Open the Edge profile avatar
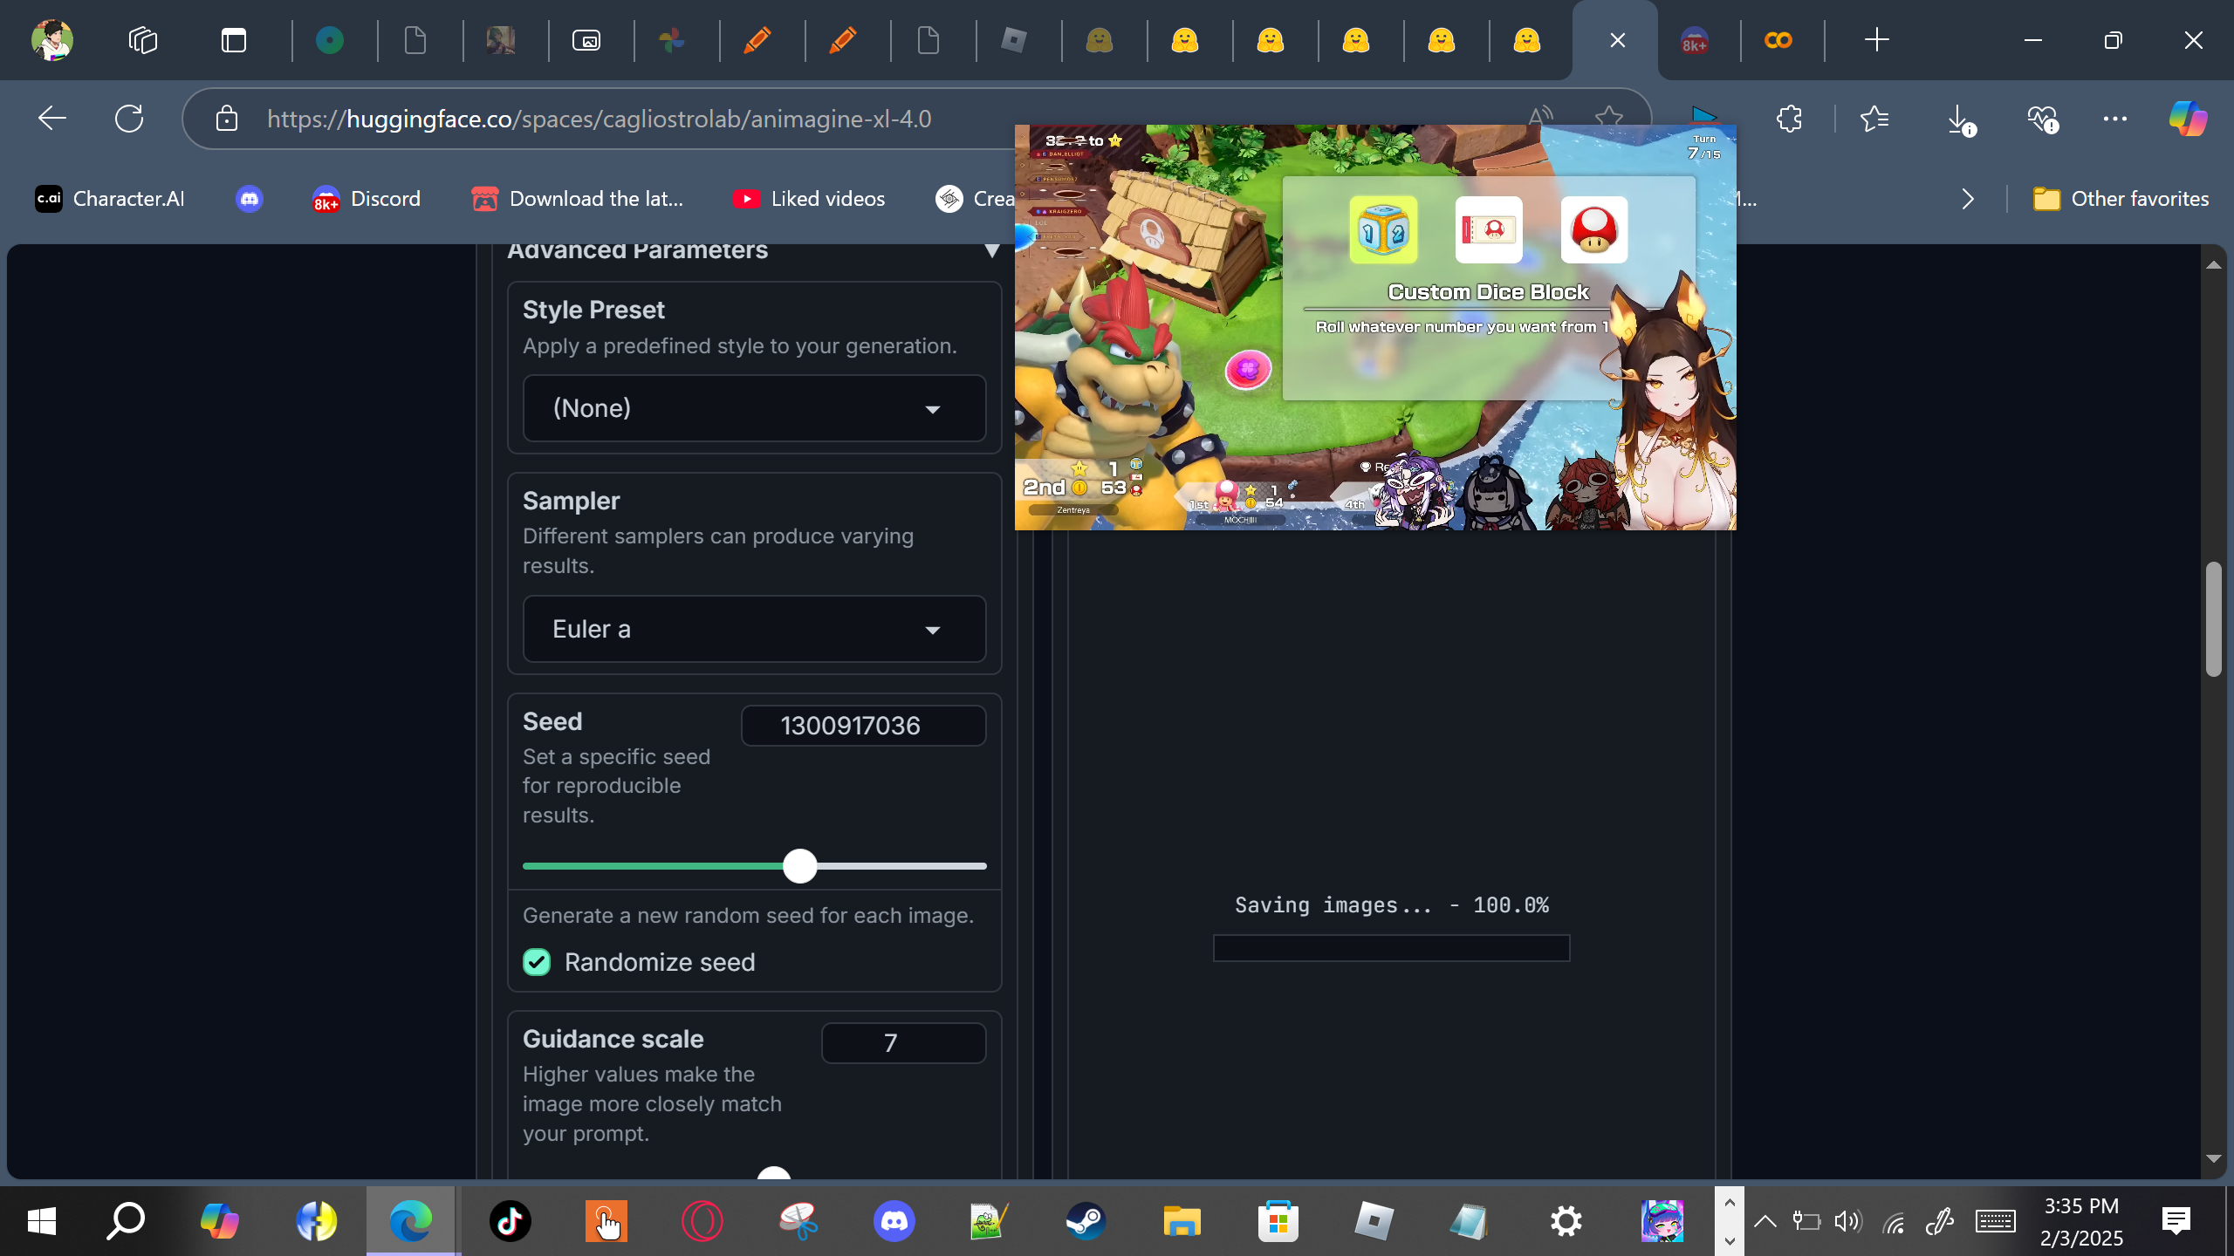 (x=52, y=40)
